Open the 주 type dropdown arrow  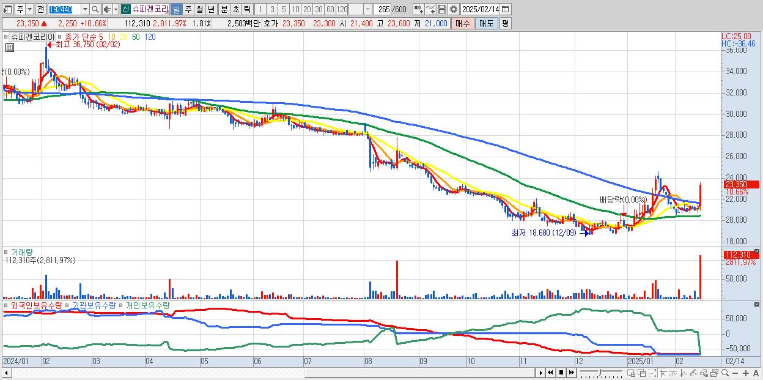tap(29, 9)
